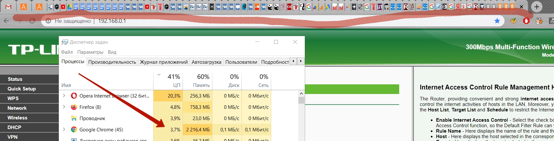Click the Task Manager title bar icon
This screenshot has width=554, height=141.
pos(65,42)
